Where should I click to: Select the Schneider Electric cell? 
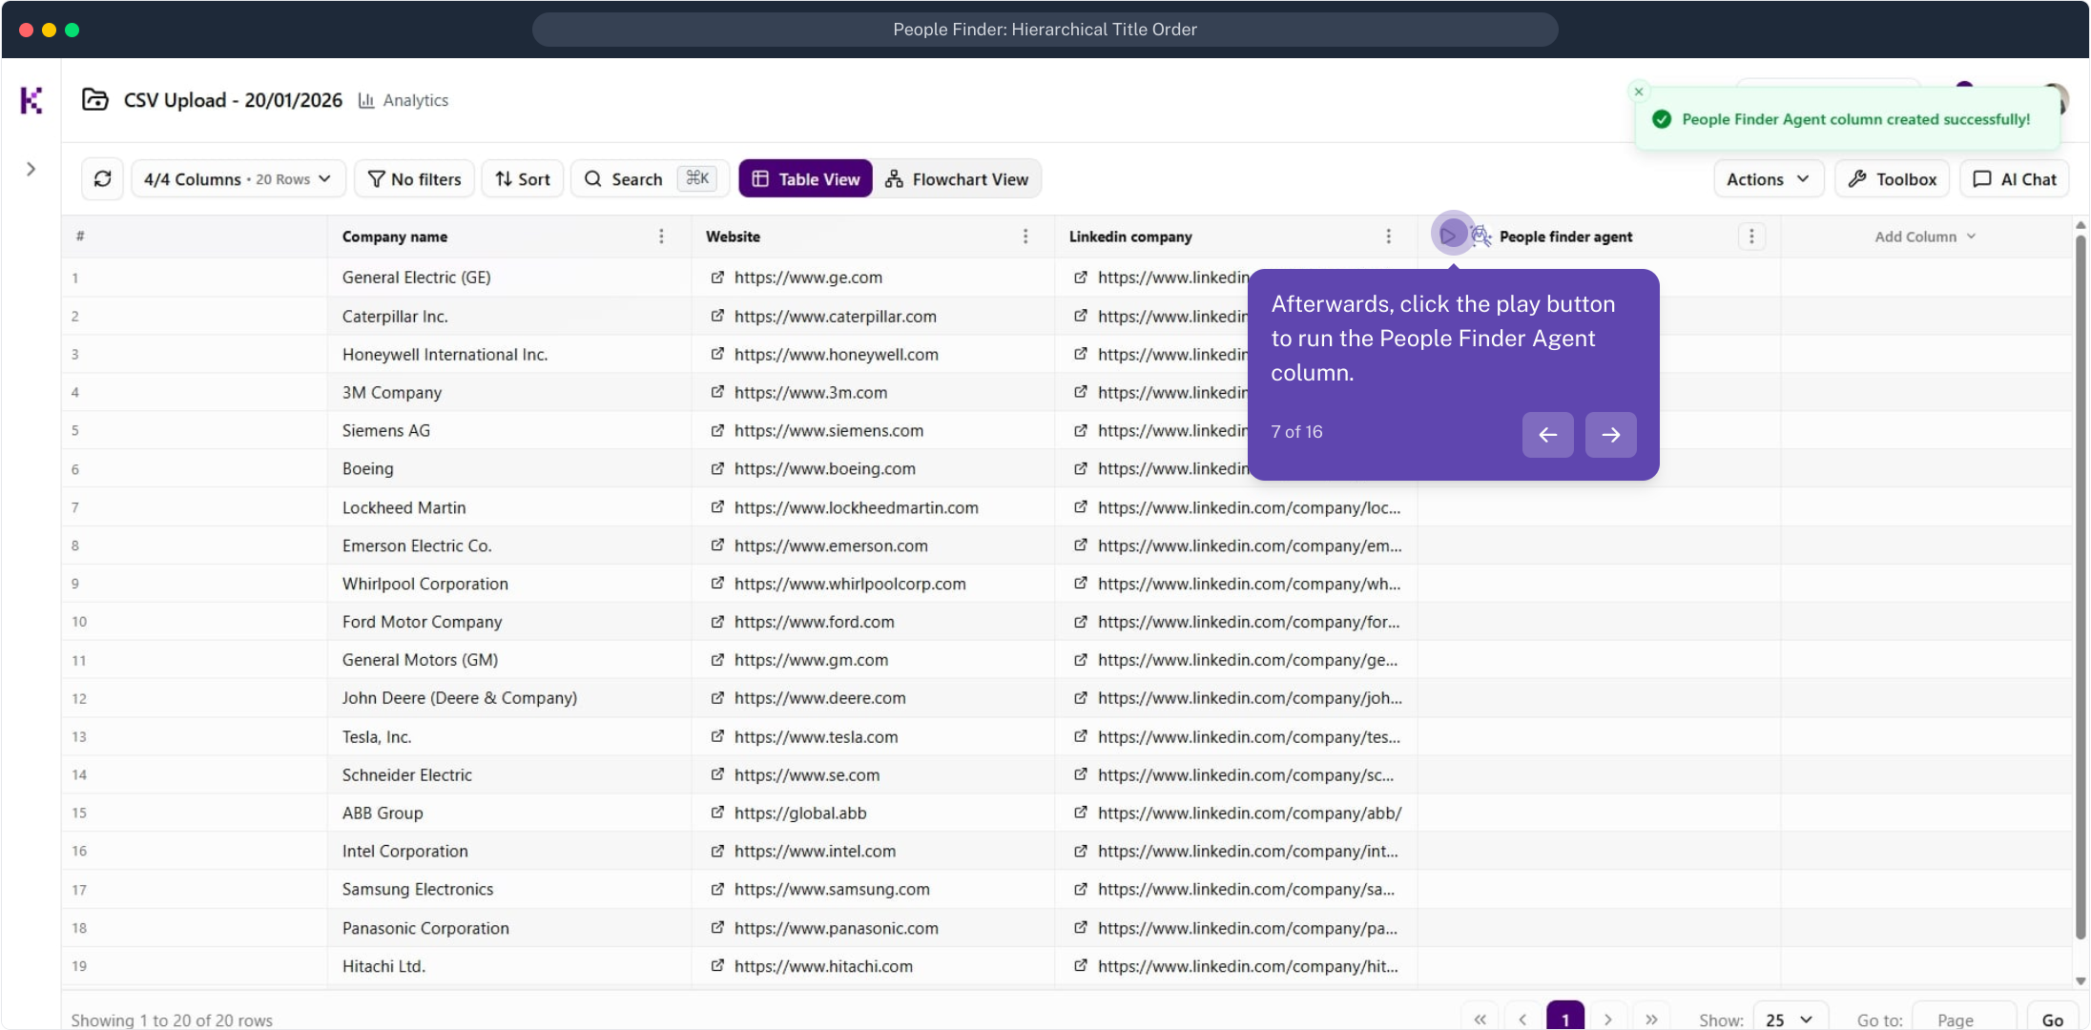pyautogui.click(x=509, y=774)
